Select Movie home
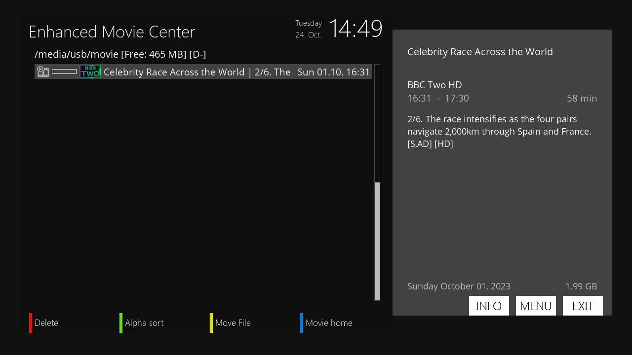 pos(329,323)
